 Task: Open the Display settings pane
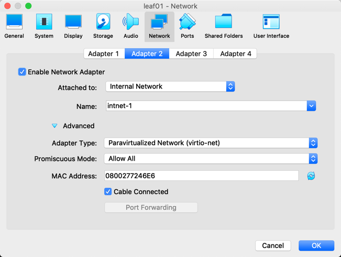pos(73,26)
